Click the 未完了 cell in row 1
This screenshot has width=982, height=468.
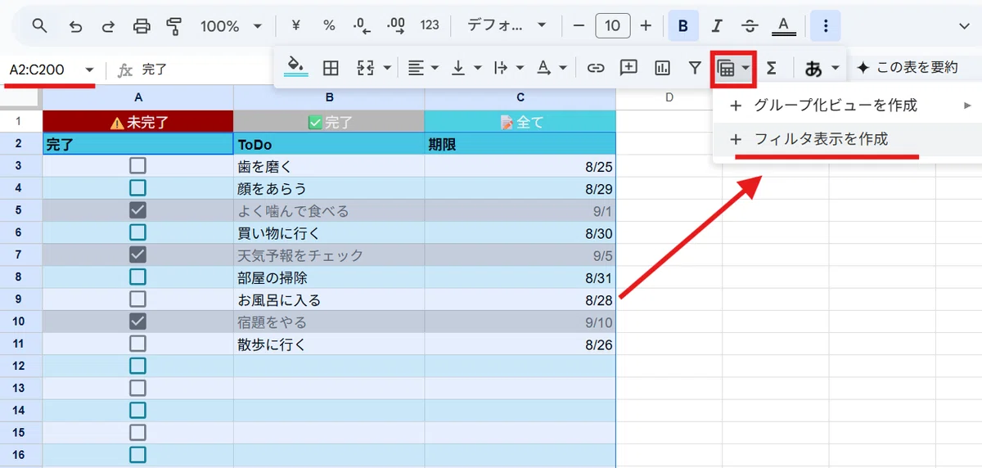coord(137,122)
